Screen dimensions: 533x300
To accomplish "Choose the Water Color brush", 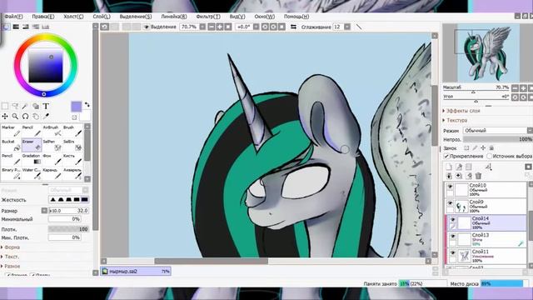I will click(32, 173).
